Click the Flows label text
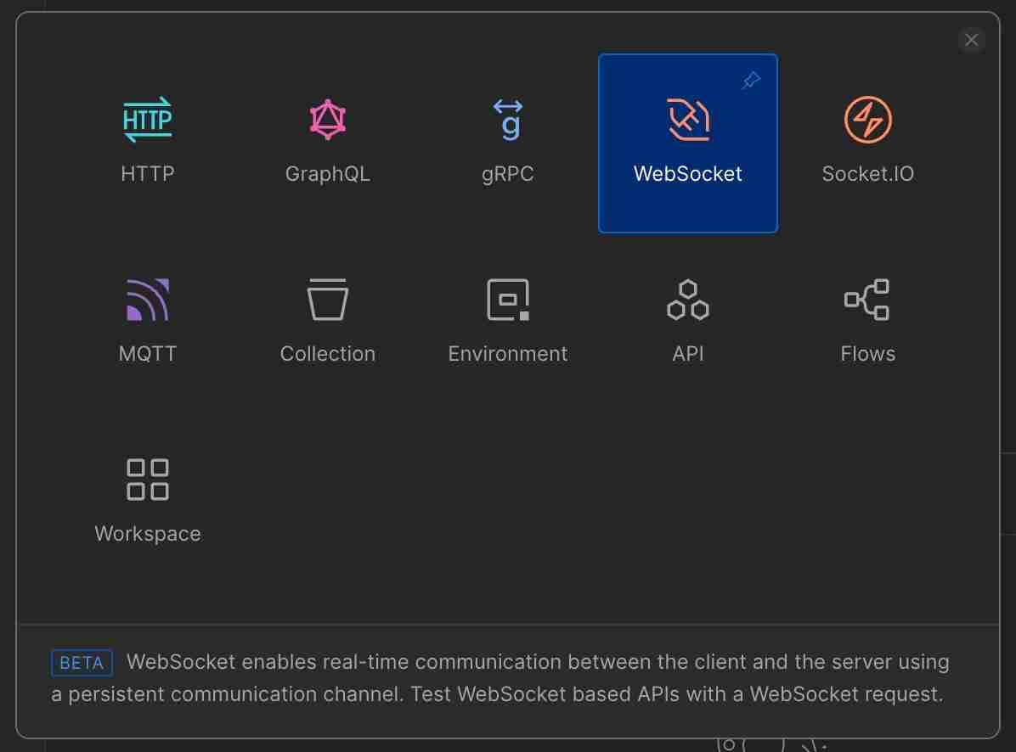The height and width of the screenshot is (752, 1016). coord(868,353)
